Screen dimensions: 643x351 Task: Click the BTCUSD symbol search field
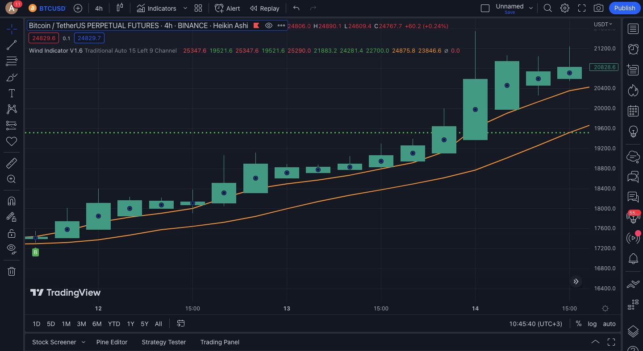52,8
